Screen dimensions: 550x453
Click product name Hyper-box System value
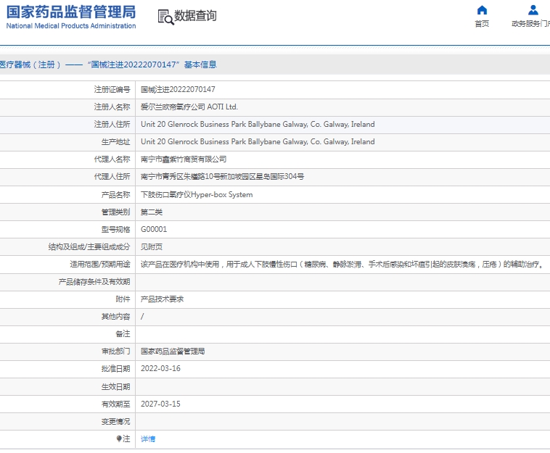(x=197, y=194)
